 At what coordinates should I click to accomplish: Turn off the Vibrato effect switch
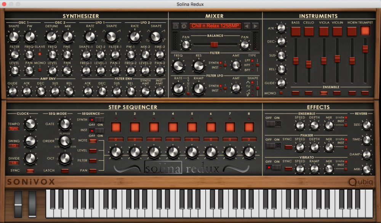pyautogui.click(x=273, y=167)
